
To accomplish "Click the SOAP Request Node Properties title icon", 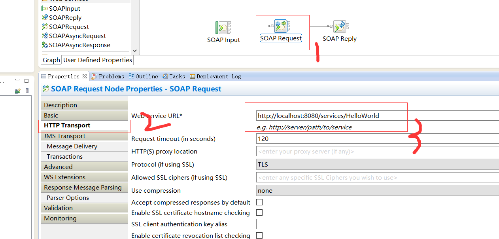I will (45, 89).
